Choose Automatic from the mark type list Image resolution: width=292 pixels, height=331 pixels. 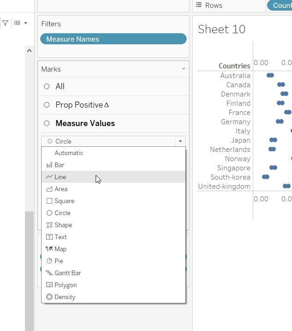click(69, 153)
